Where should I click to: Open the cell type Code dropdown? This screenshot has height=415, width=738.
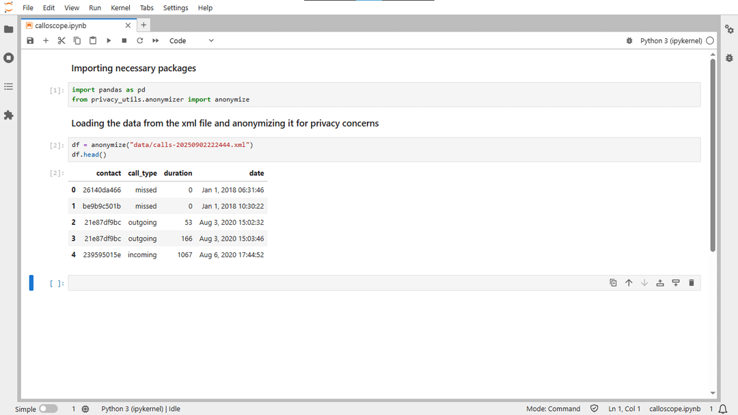[191, 41]
